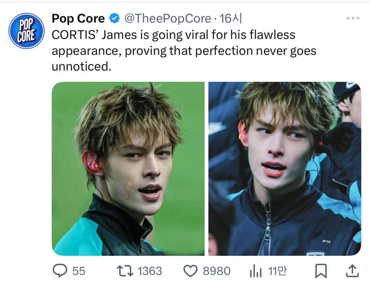Open the three-dot more options menu
Image resolution: width=370 pixels, height=289 pixels.
(x=353, y=19)
